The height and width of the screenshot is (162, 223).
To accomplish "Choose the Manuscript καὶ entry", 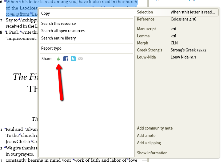I will point(177,29).
